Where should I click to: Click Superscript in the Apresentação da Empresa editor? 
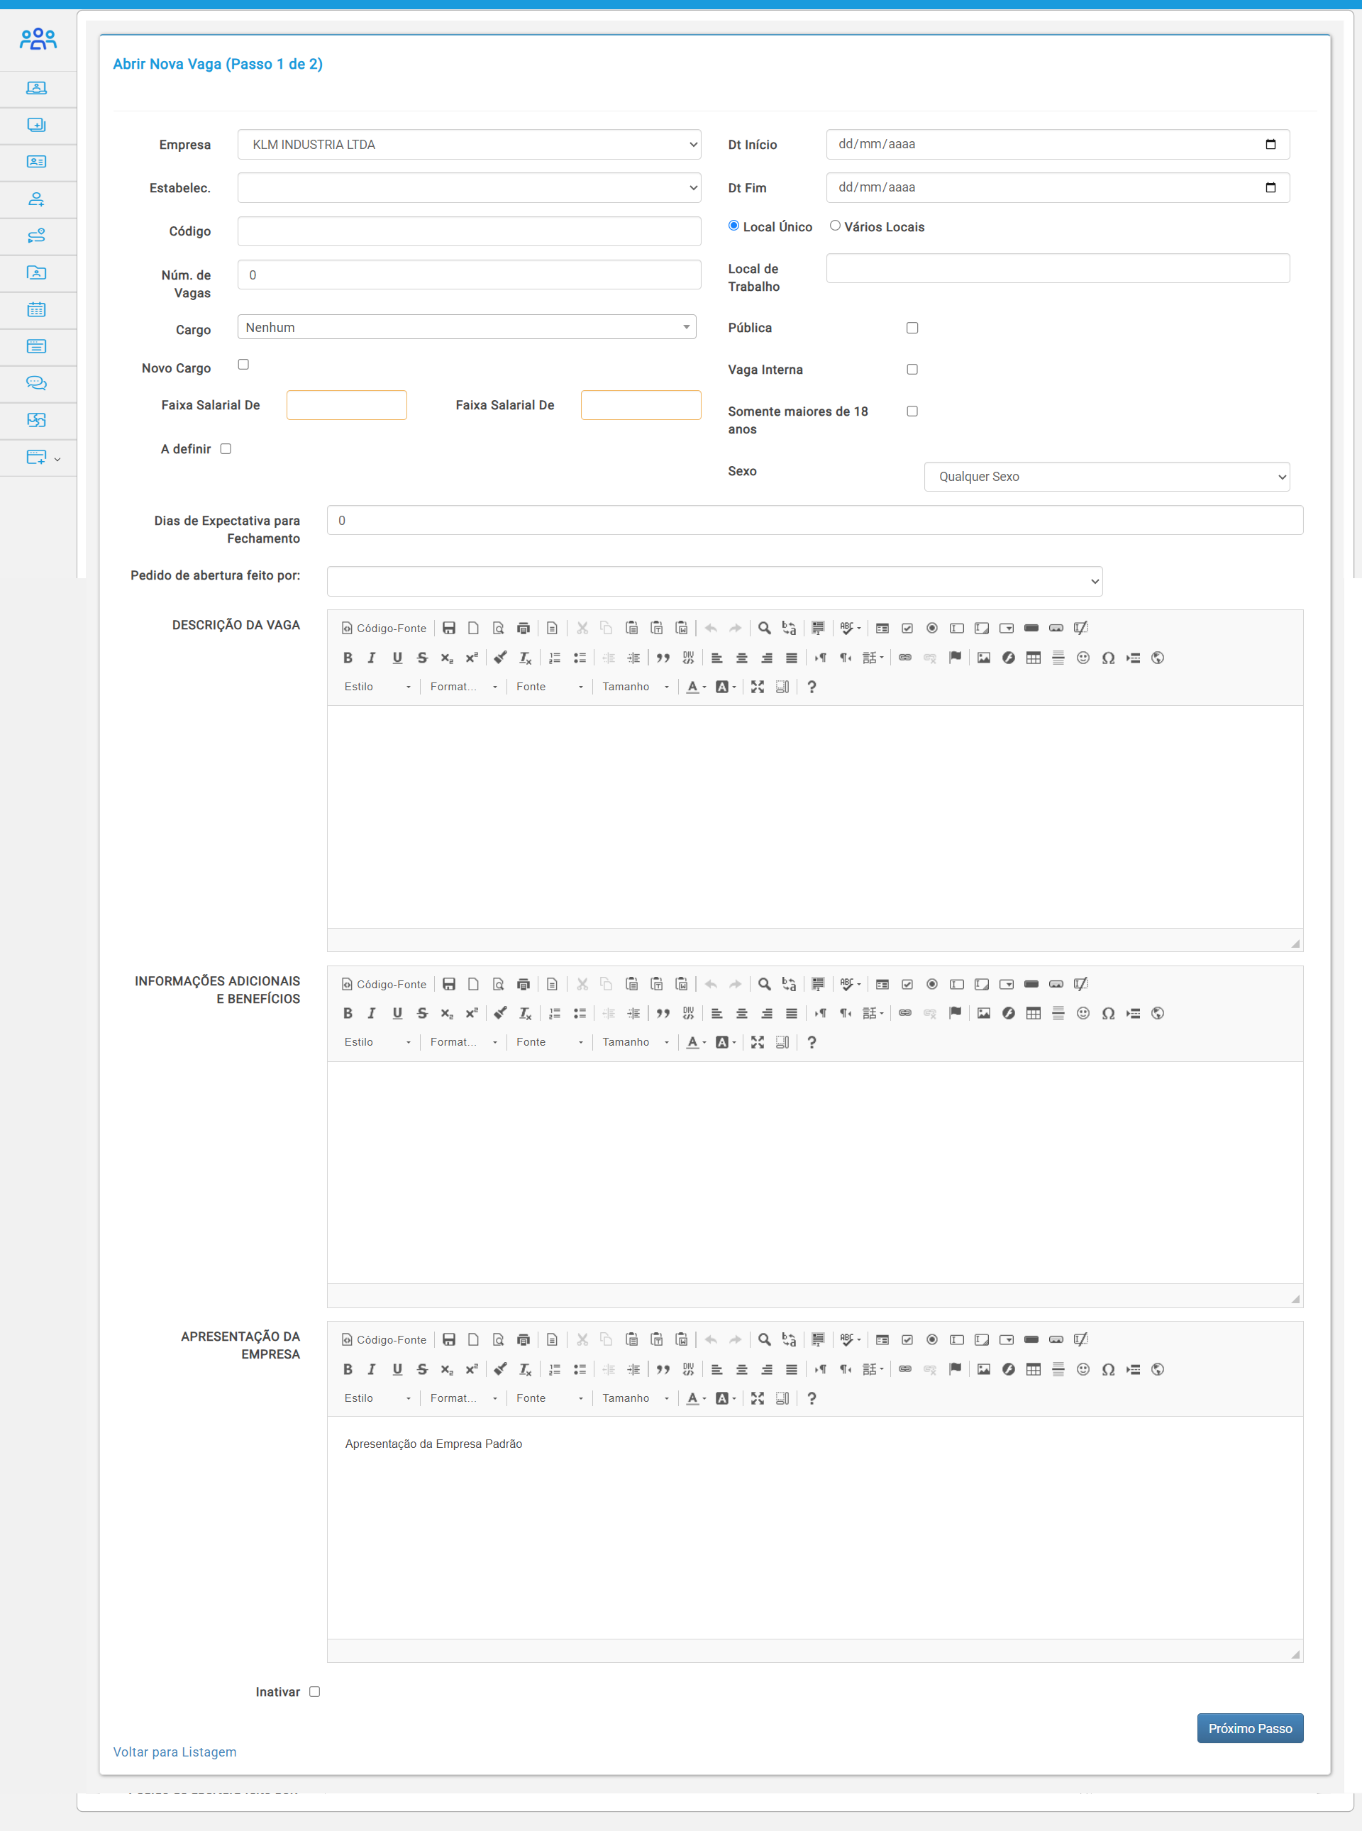[472, 1369]
